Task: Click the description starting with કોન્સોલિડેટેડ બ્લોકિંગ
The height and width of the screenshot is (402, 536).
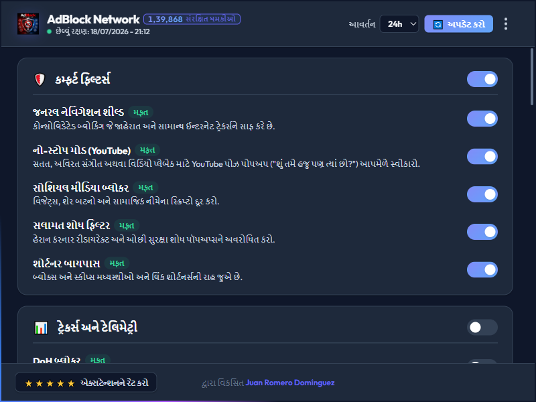Action: (154, 126)
